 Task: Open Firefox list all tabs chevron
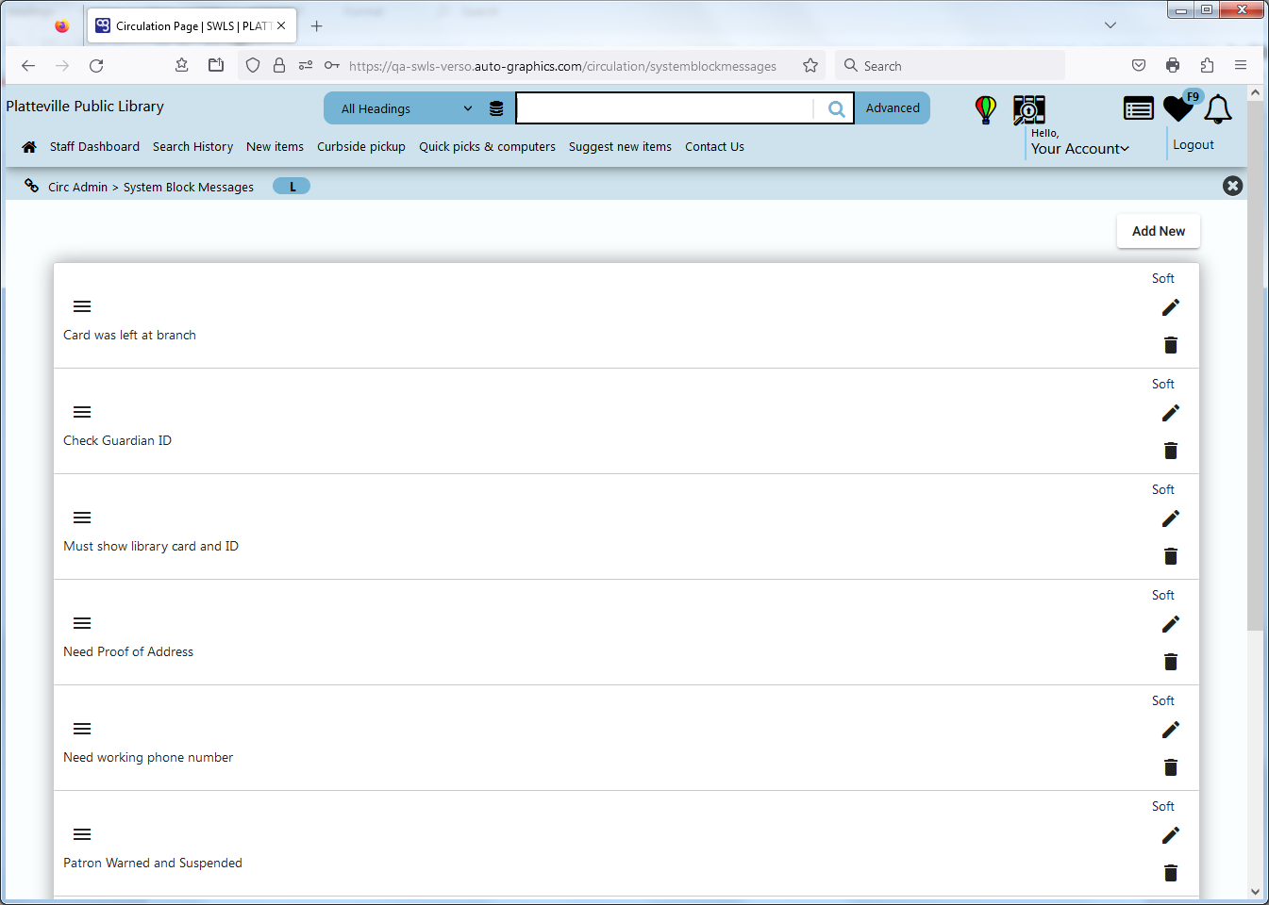pyautogui.click(x=1110, y=25)
